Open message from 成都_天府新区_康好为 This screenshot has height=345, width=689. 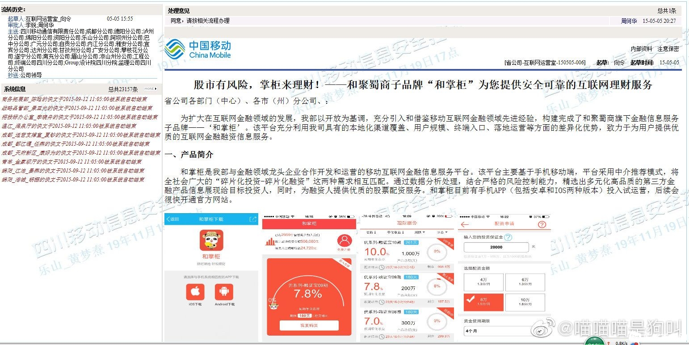81,153
